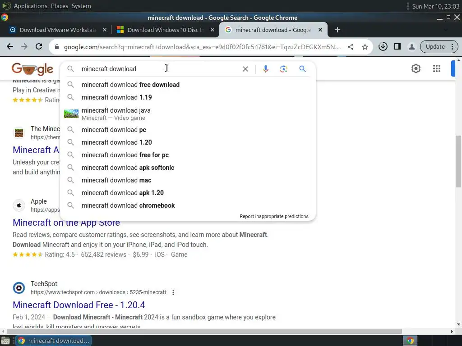Image resolution: width=462 pixels, height=346 pixels.
Task: Click the horizontal page scrollbar
Action: pos(204,331)
